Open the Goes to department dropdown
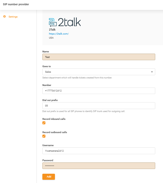Image resolution: width=163 pixels, height=183 pixels. coord(99,72)
